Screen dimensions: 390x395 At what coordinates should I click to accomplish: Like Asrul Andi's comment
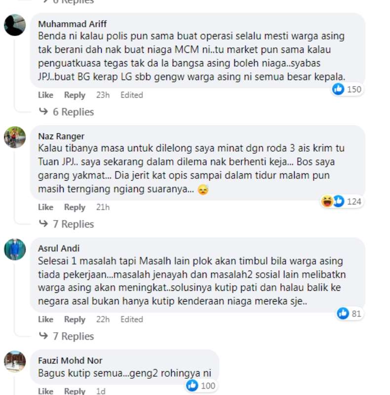(x=45, y=319)
